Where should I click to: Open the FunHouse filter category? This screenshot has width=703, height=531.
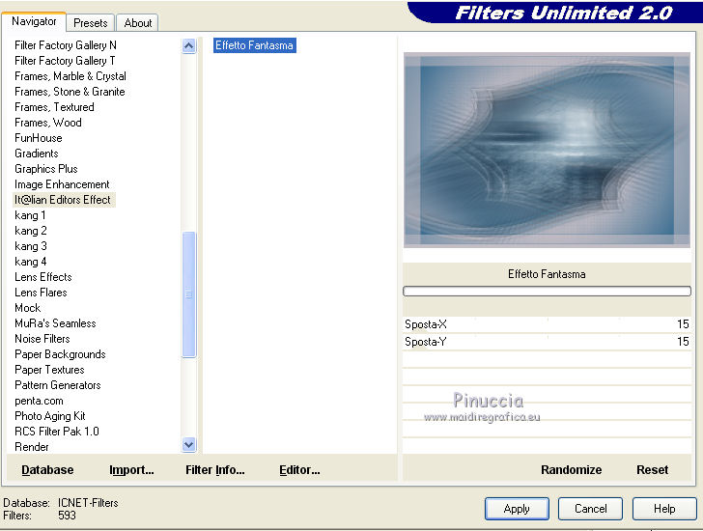[x=38, y=138]
